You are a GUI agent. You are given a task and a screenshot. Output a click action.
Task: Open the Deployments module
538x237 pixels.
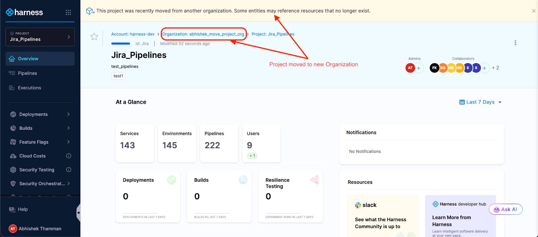[x=33, y=114]
